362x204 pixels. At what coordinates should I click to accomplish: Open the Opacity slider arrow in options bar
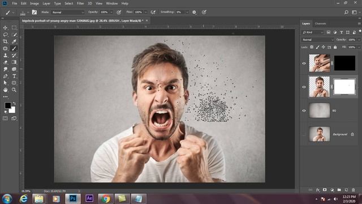(x=111, y=12)
